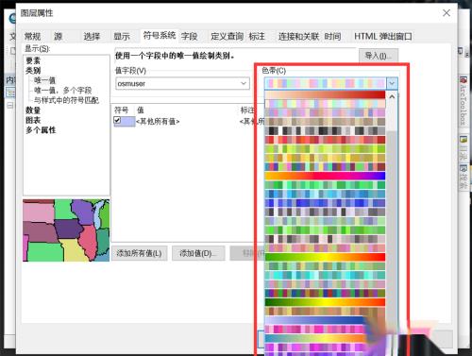
Task: Switch to the 常规 tab
Action: 32,37
